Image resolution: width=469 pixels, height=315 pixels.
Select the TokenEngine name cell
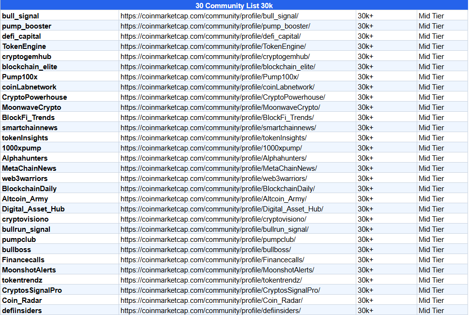point(60,46)
